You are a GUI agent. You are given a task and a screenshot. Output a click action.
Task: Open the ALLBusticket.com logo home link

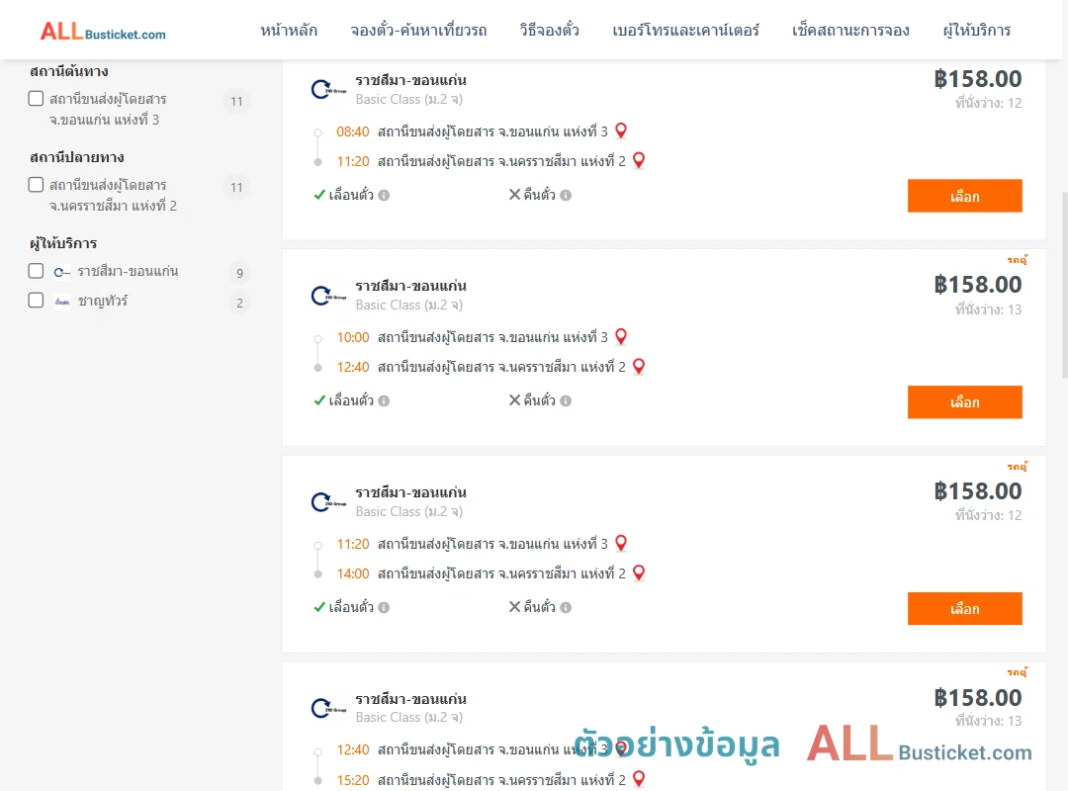pos(103,32)
